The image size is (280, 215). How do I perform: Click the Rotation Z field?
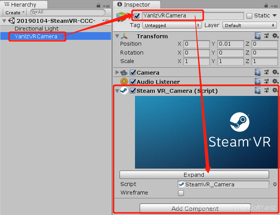[x=265, y=53]
